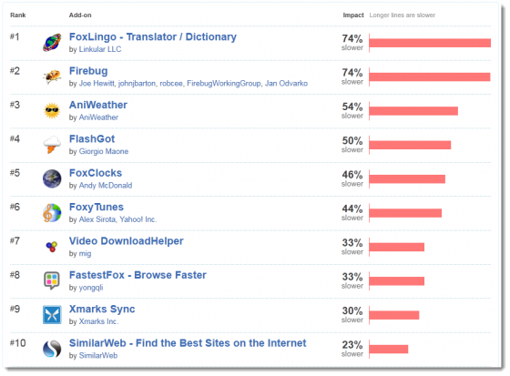Click the FoxLingo planet icon

(52, 43)
